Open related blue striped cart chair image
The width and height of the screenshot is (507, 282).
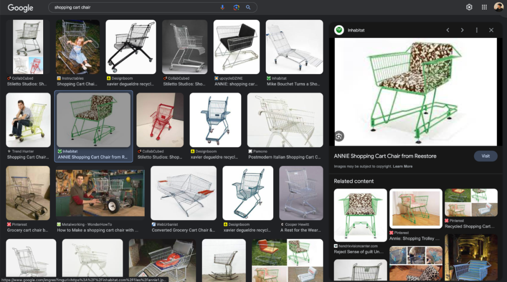(471, 258)
